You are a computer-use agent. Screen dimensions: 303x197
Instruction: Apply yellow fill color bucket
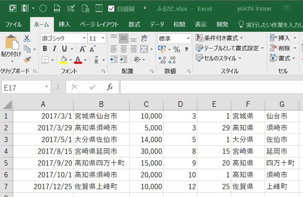63,60
